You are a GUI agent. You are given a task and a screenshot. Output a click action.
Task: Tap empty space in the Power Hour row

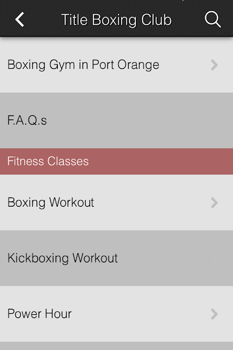pos(140,314)
